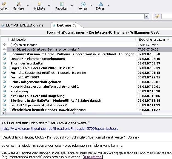
Task: Click the Verlauf clock icon
Action: (x=83, y=4)
